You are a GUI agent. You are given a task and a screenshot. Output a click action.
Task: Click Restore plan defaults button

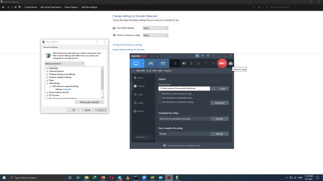(89, 102)
